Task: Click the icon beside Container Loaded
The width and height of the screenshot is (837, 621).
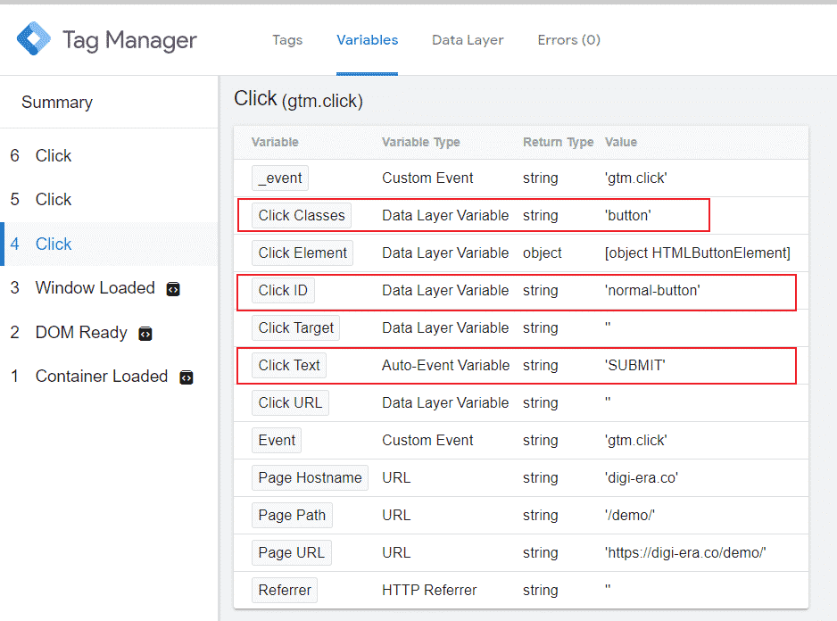Action: 186,377
